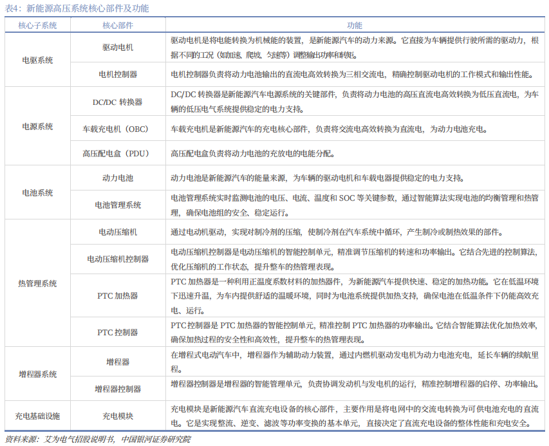Select the 高压配电盒（PDU）component cell
The height and width of the screenshot is (446, 549).
pyautogui.click(x=118, y=154)
